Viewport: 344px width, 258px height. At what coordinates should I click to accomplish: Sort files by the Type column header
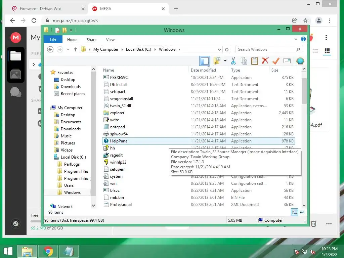coord(249,70)
